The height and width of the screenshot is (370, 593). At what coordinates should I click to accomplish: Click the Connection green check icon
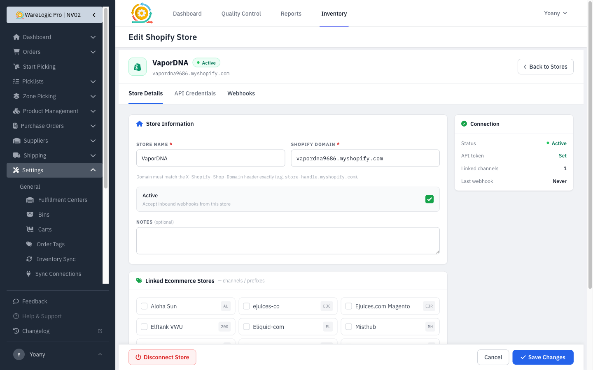[464, 124]
